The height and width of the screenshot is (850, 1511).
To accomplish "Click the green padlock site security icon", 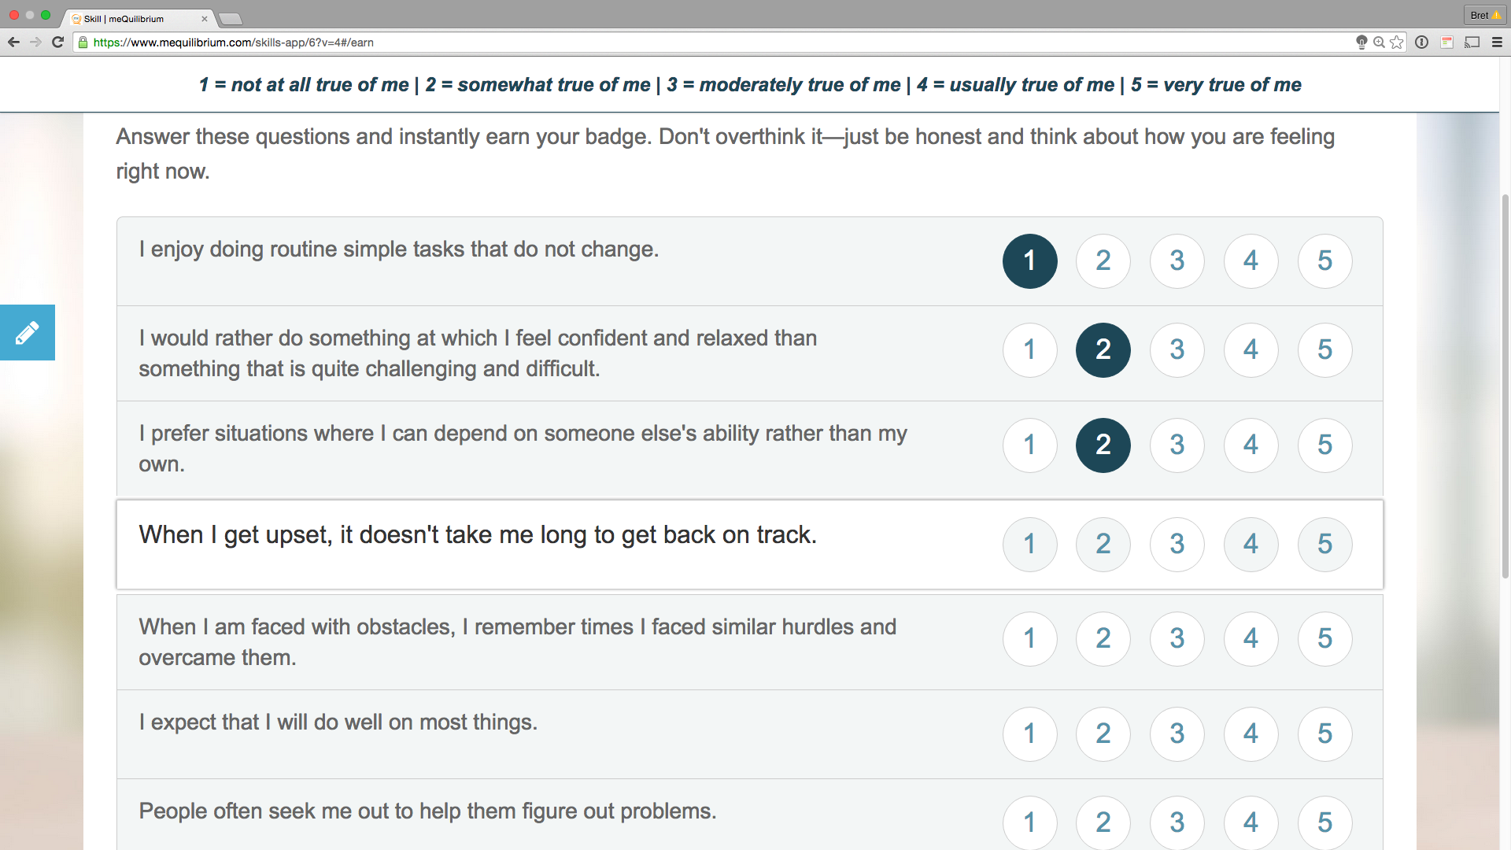I will [83, 42].
